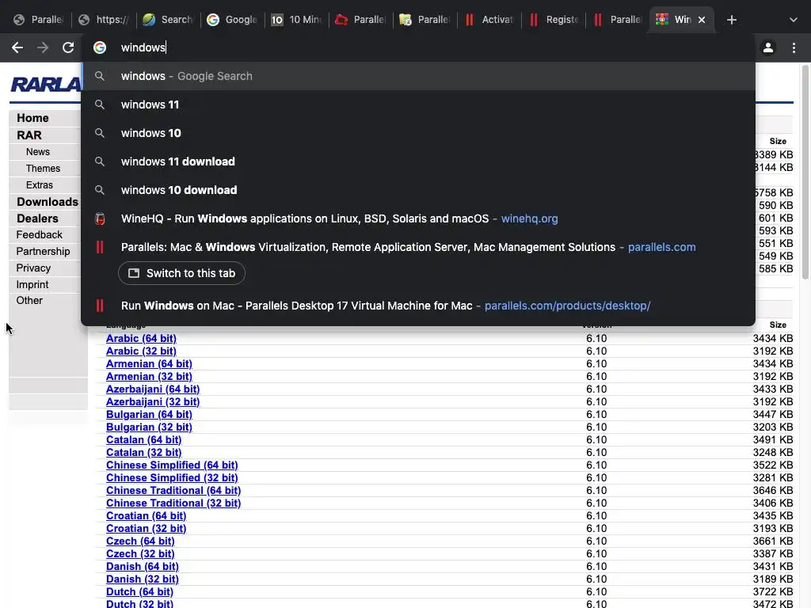This screenshot has width=811, height=608.
Task: Click the browser forward arrow
Action: tap(43, 47)
